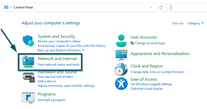Click the Control Panel search box
The image size is (207, 109).
click(188, 8)
